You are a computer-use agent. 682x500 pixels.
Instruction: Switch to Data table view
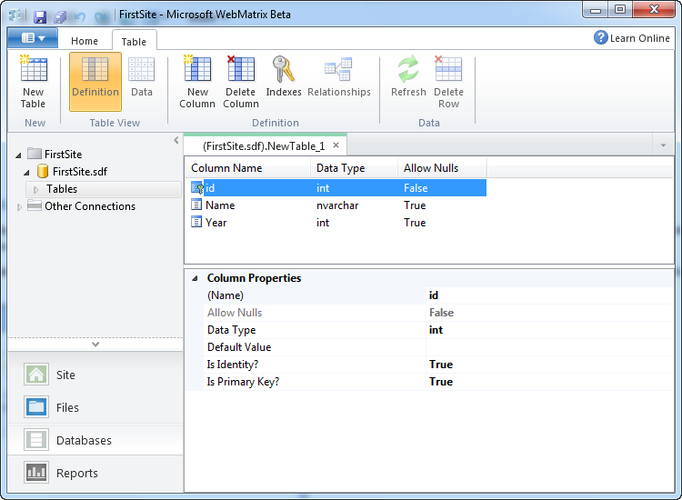pyautogui.click(x=142, y=81)
